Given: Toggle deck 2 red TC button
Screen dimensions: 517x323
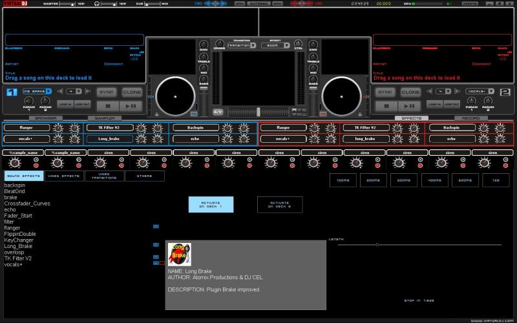Looking at the screenshot, I should click(x=322, y=114).
